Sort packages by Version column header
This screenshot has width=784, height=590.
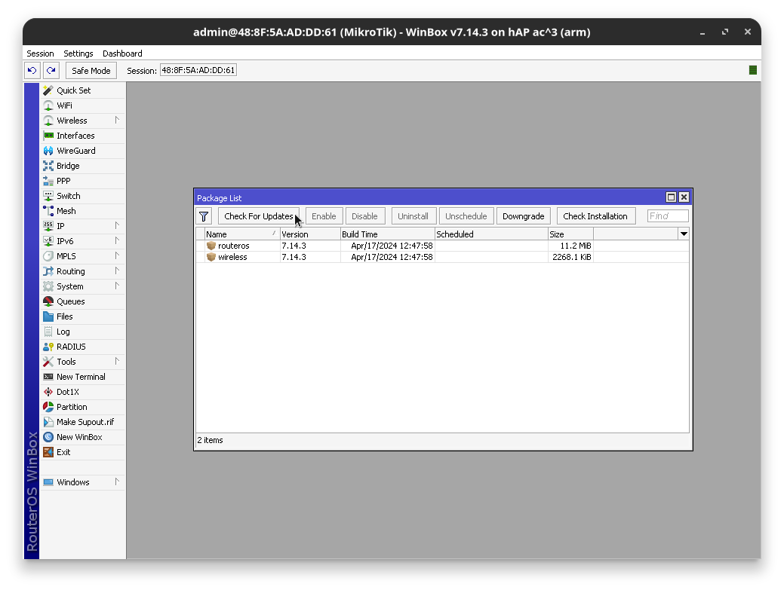309,234
